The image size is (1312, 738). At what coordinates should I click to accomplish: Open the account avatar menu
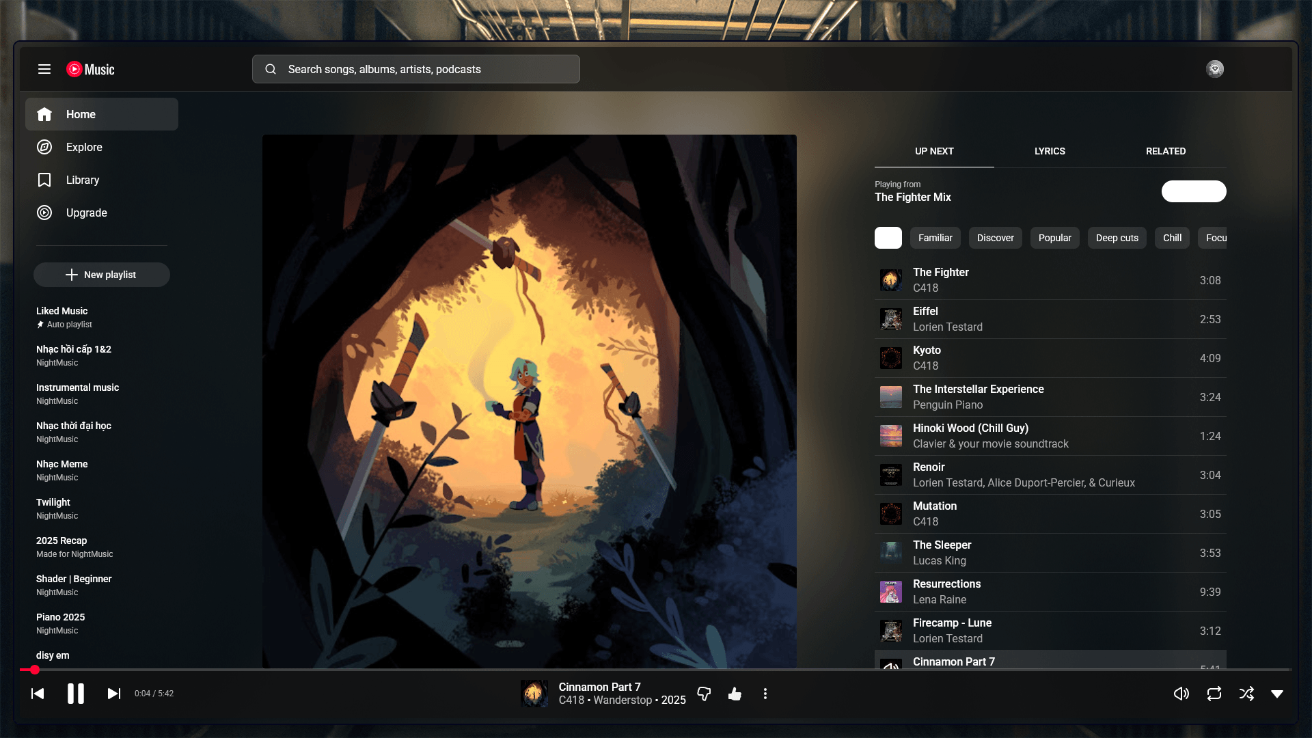1215,69
